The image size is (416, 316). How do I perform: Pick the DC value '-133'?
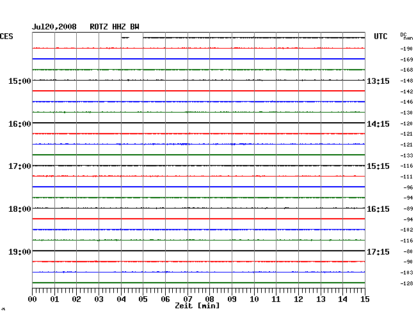click(x=406, y=155)
